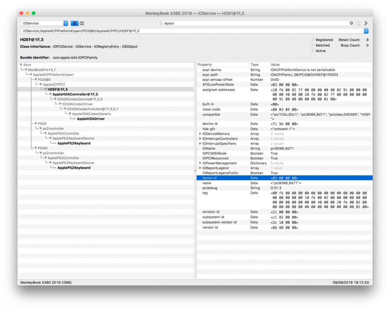Collapse the PS2M node triangle
390x310 pixels.
pyautogui.click(x=35, y=148)
